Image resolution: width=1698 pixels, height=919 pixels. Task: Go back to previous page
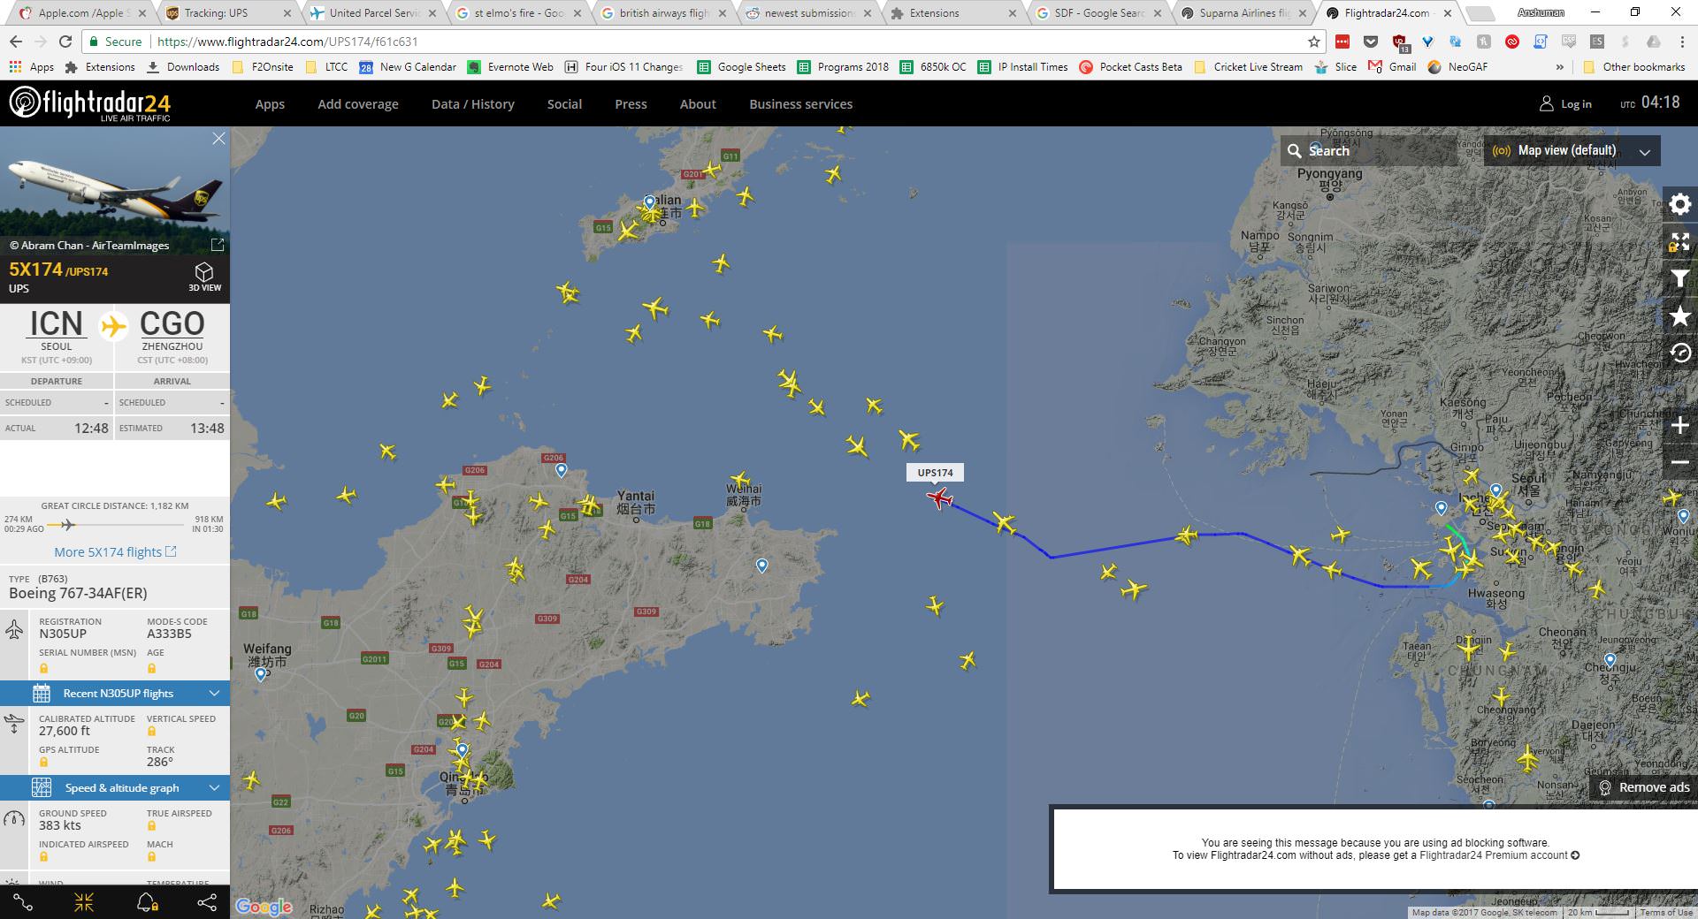16,42
